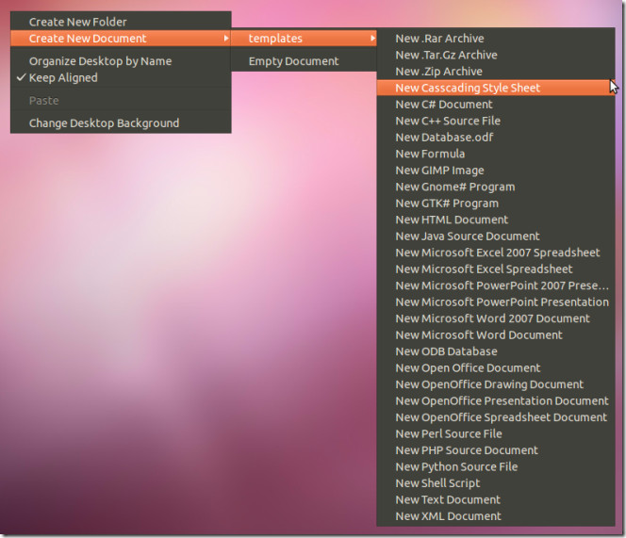Create New C# Document
Screen dimensions: 626x538
pos(496,105)
